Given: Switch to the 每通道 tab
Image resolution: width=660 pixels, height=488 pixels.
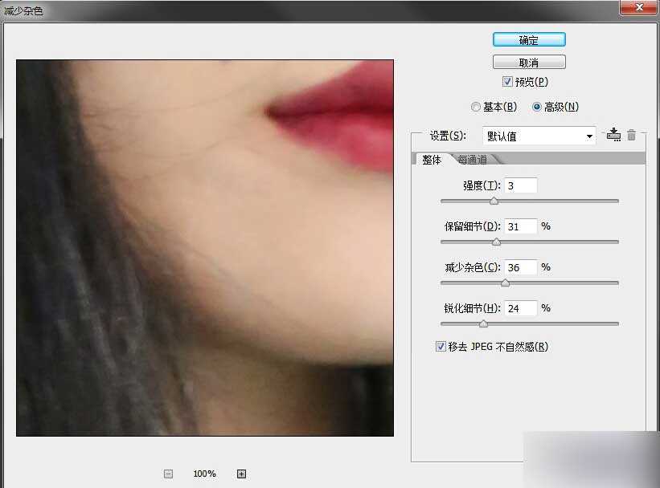Looking at the screenshot, I should (x=472, y=160).
